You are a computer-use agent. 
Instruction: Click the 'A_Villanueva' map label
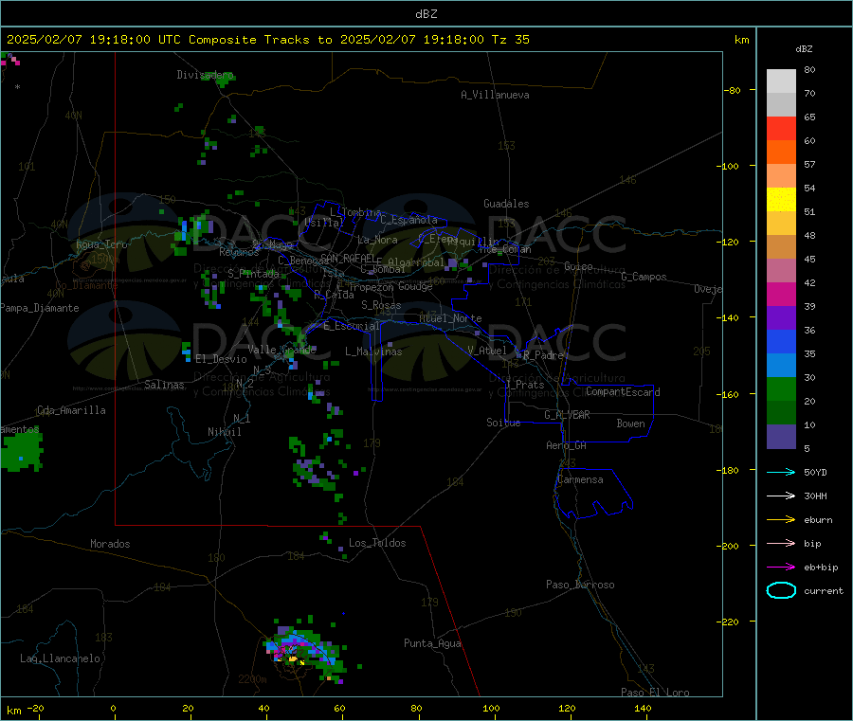tap(495, 95)
